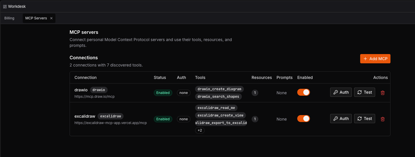Click the Resources column header
415x157 pixels.
pos(262,77)
